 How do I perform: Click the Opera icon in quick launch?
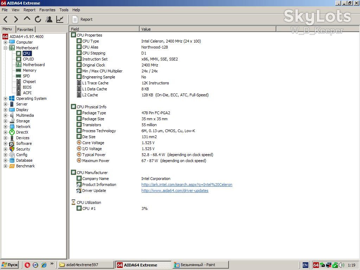(x=27, y=265)
